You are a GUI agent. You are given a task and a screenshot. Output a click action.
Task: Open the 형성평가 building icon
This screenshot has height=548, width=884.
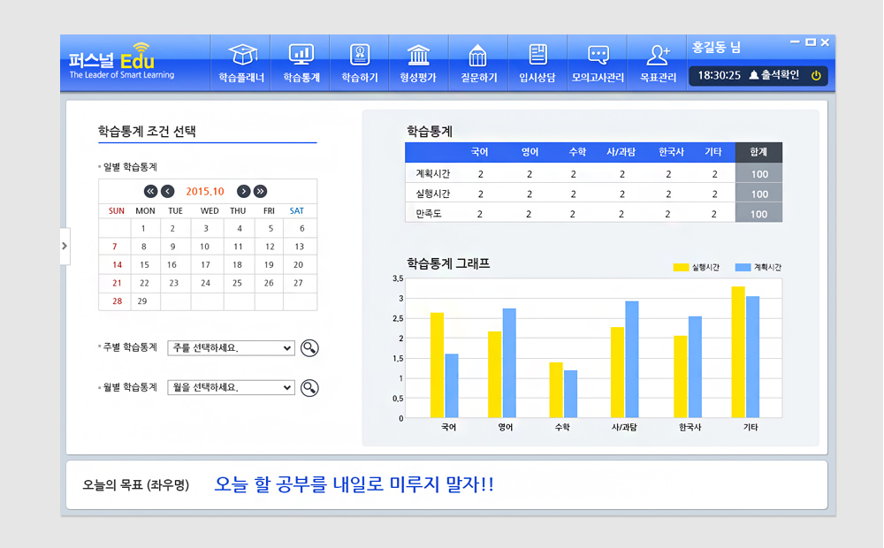point(418,55)
